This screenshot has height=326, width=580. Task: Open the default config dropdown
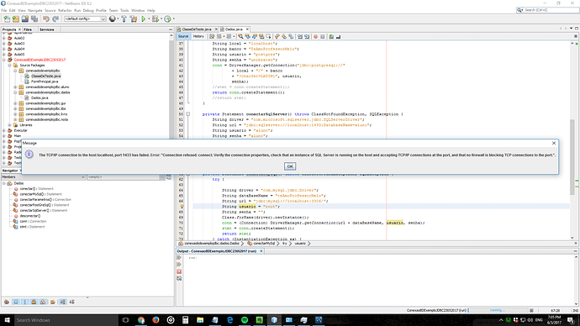(85, 18)
